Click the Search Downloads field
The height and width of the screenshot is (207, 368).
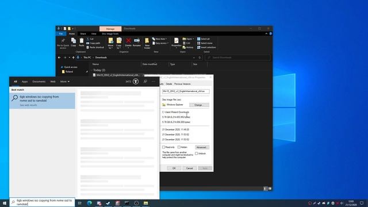(237, 57)
